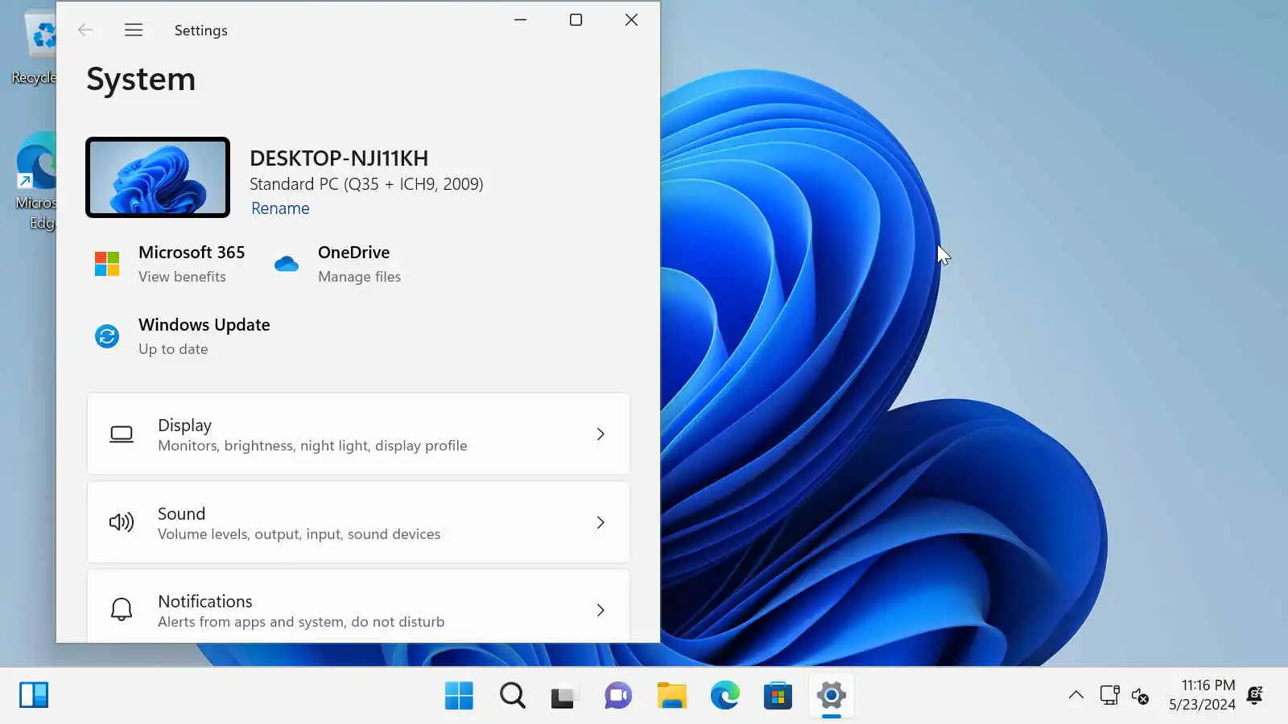Viewport: 1288px width, 724px height.
Task: Select the Microsoft Edge desktop shortcut
Action: tap(35, 181)
